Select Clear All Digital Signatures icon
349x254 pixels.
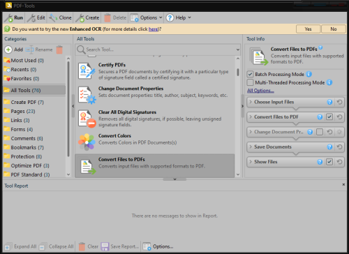pyautogui.click(x=87, y=119)
